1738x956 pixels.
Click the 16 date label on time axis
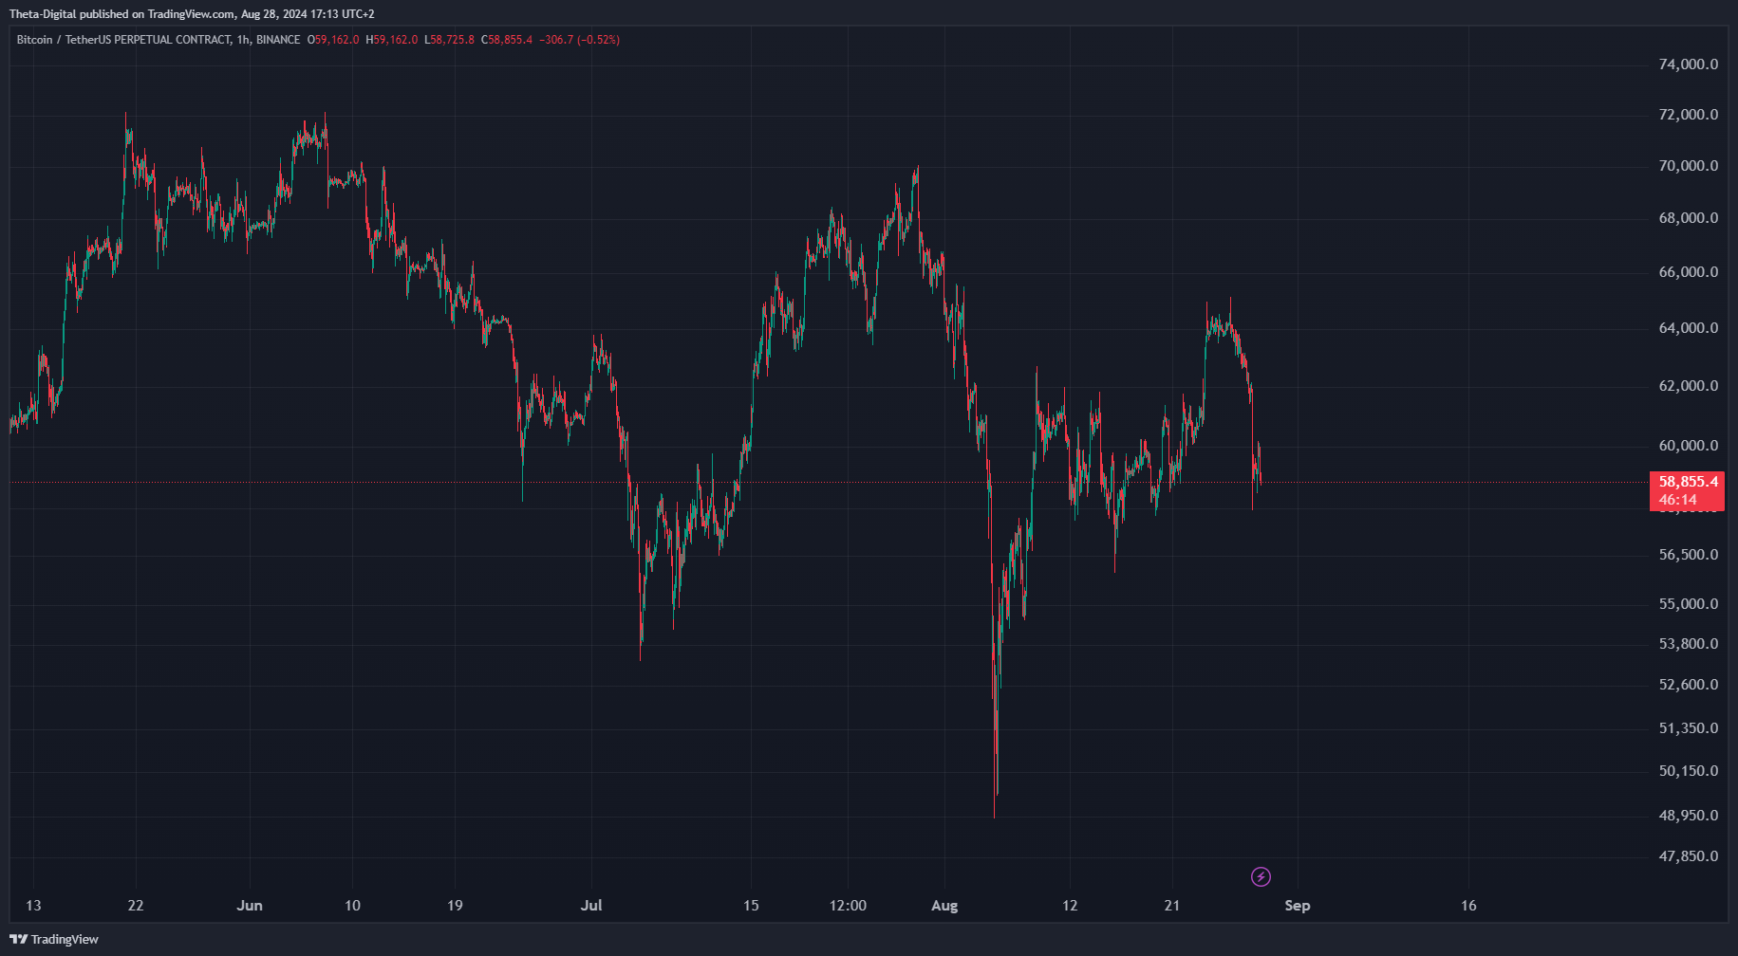pyautogui.click(x=1468, y=906)
